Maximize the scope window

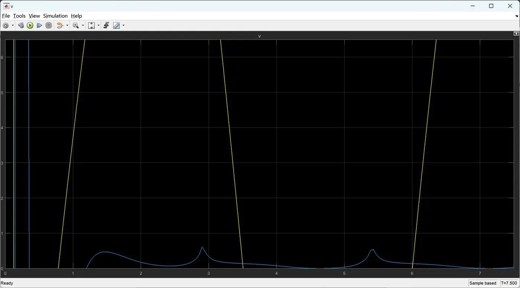491,6
